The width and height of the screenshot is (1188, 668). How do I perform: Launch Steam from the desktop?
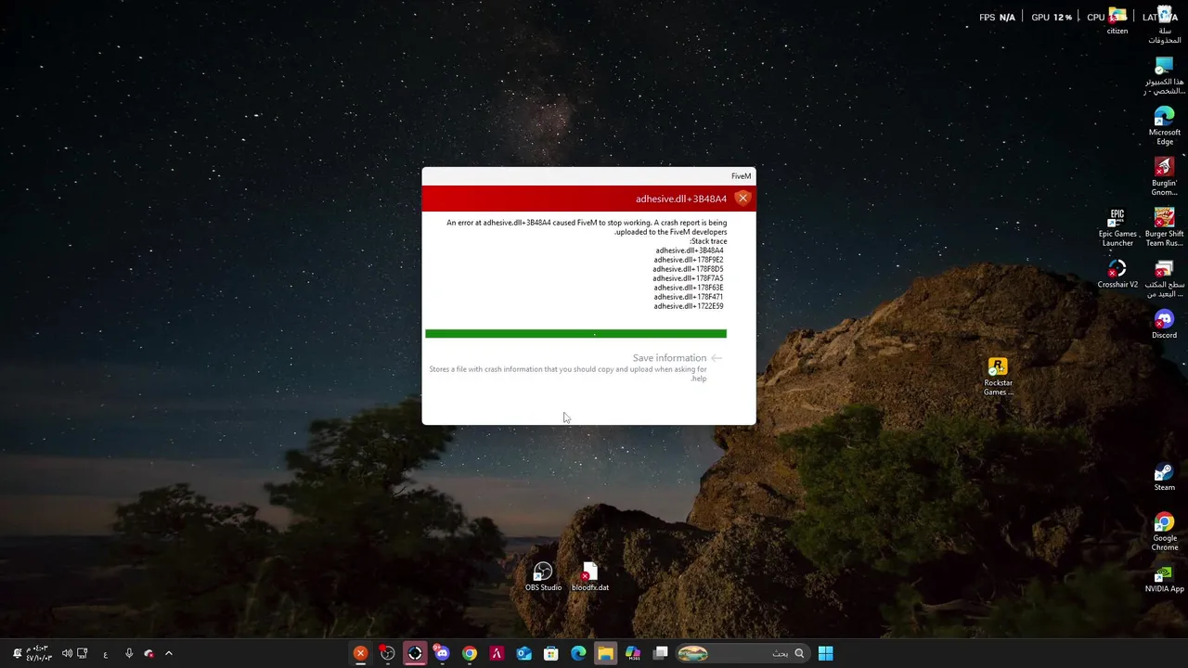coord(1164,477)
